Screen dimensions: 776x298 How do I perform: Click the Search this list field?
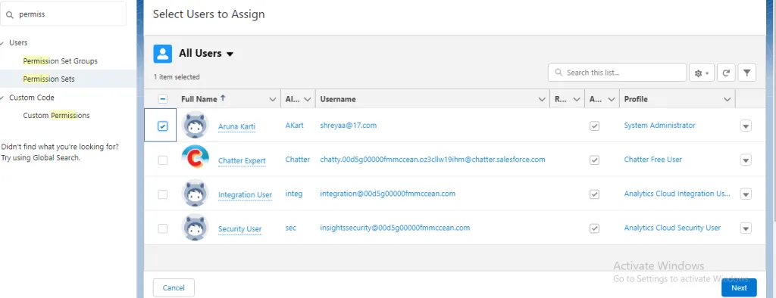pyautogui.click(x=617, y=73)
